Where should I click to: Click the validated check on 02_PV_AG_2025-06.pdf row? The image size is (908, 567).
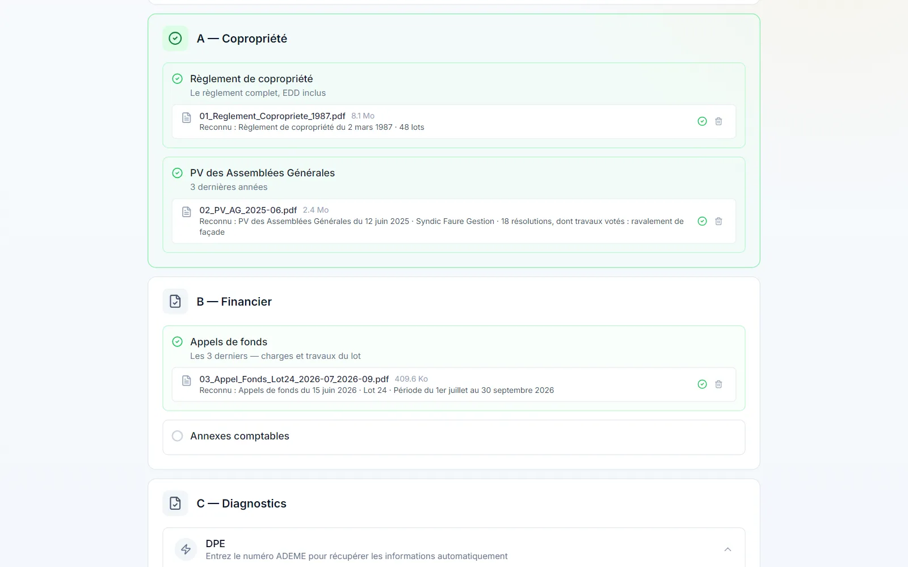(x=702, y=221)
